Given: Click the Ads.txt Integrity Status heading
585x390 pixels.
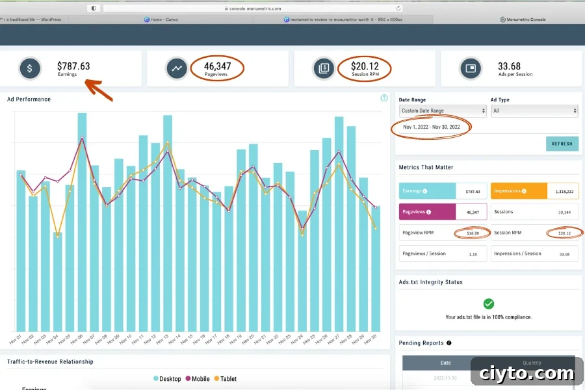Looking at the screenshot, I should click(430, 282).
